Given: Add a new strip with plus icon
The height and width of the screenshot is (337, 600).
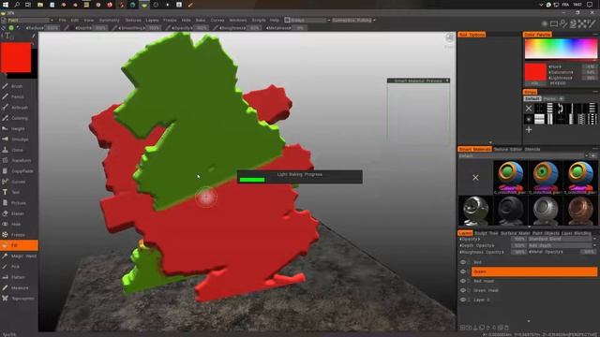Looking at the screenshot, I should pos(529,130).
